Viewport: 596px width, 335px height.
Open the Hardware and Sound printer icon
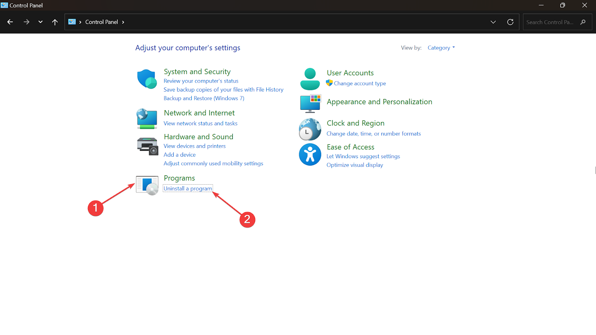(x=148, y=146)
